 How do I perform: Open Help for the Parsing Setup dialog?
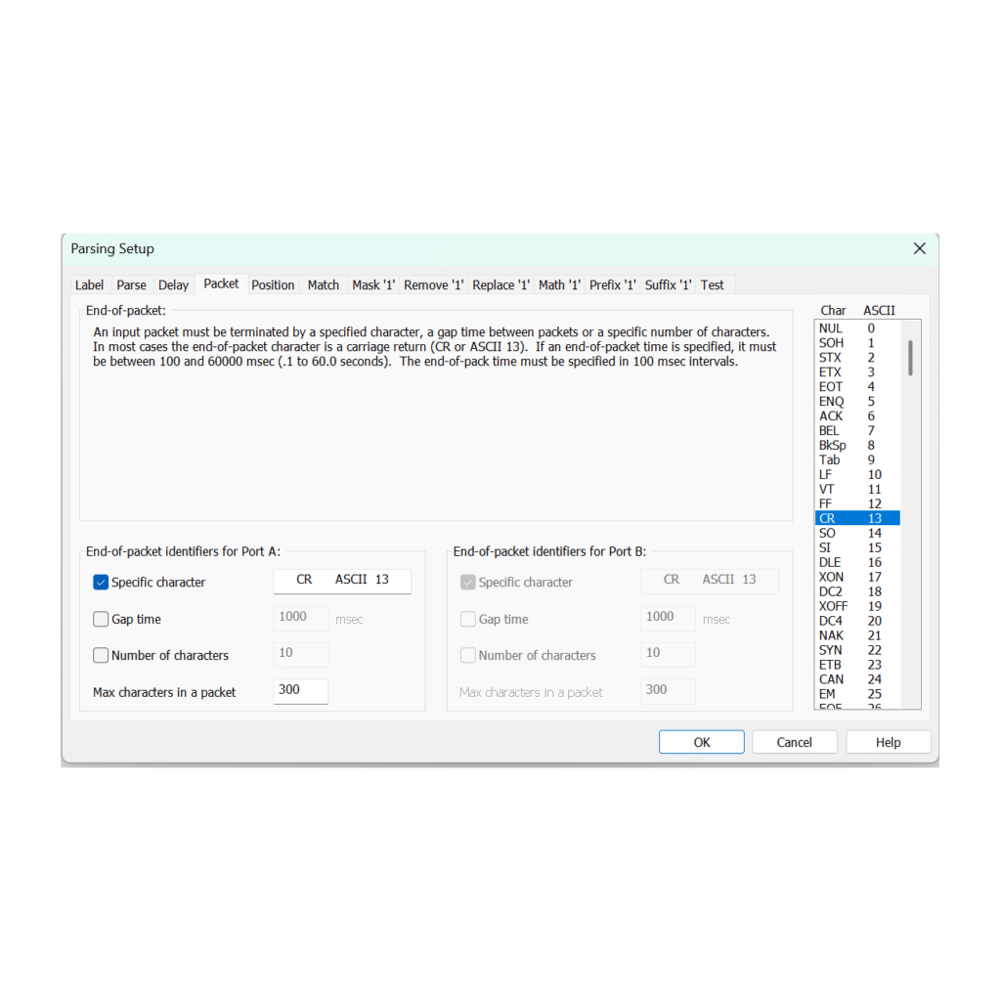[x=888, y=741]
